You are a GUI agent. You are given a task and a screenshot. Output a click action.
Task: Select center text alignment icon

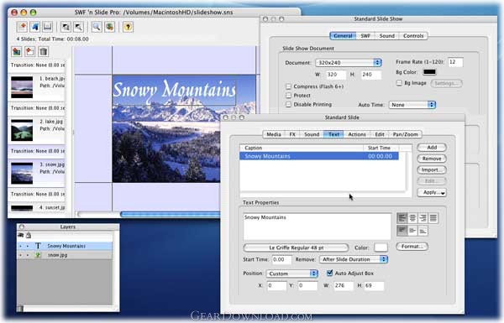pos(412,218)
